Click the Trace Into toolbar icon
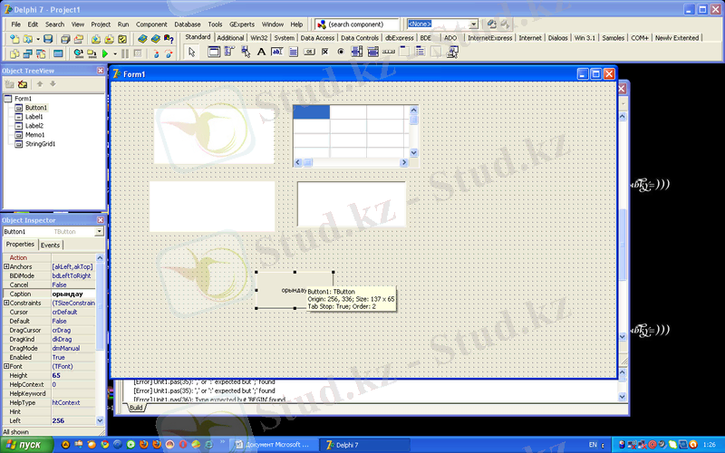This screenshot has width=725, height=453. point(156,54)
